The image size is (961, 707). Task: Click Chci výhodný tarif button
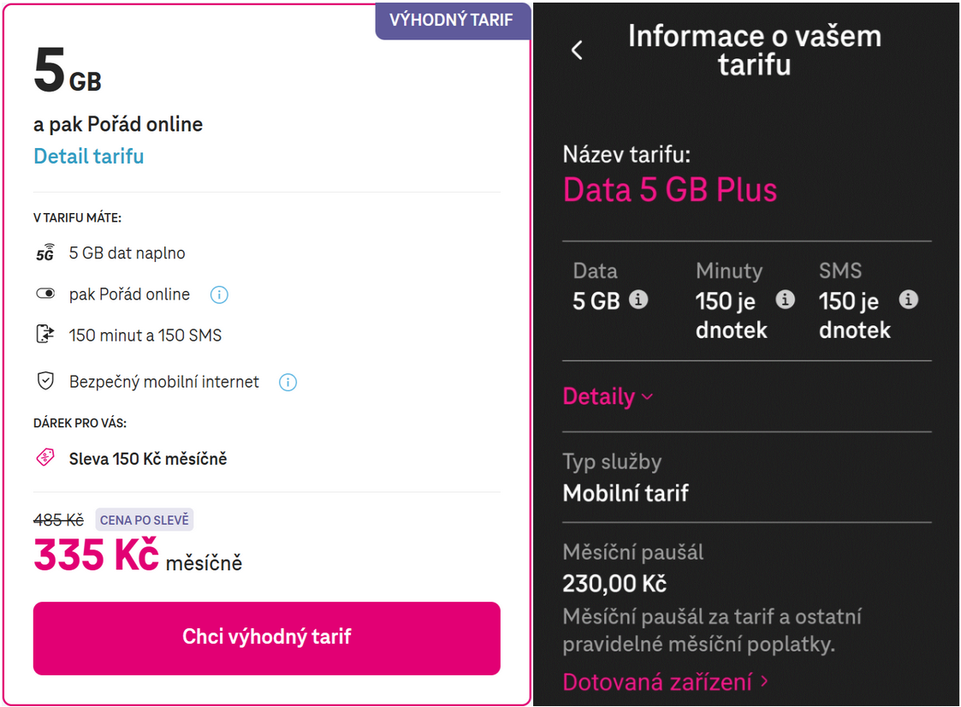(267, 639)
